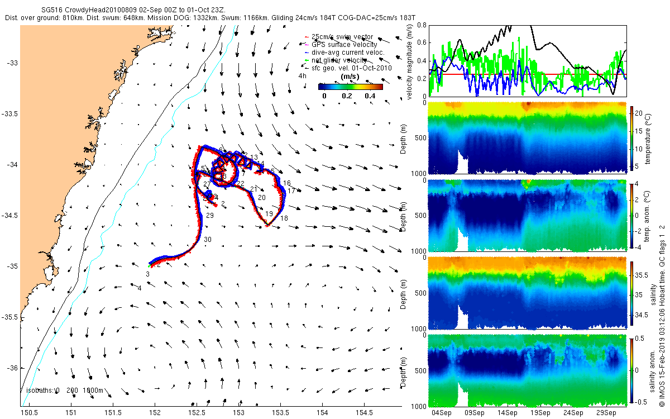Click latitude label -35.5 on the map axis

coord(10,317)
